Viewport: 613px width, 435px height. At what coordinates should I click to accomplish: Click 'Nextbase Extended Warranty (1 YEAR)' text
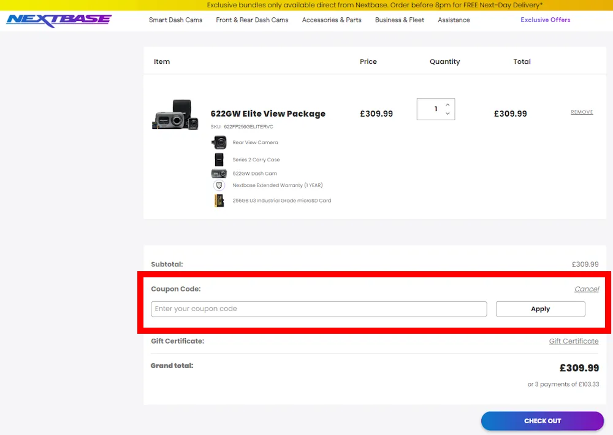click(278, 185)
